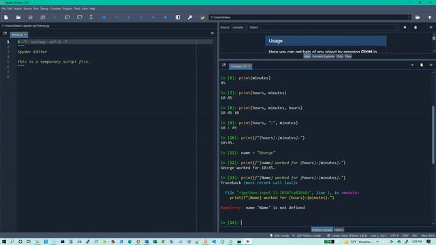Image resolution: width=436 pixels, height=245 pixels.
Task: Save the current file
Action: point(30,17)
